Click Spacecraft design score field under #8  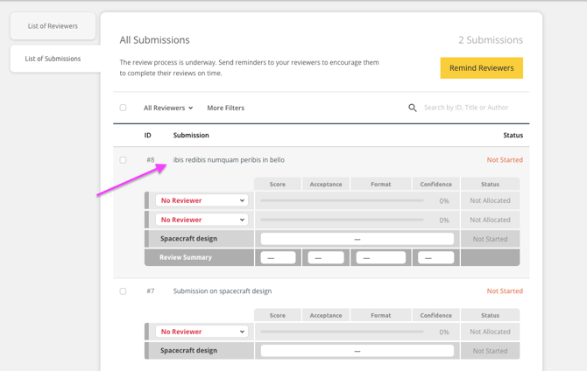click(x=357, y=239)
